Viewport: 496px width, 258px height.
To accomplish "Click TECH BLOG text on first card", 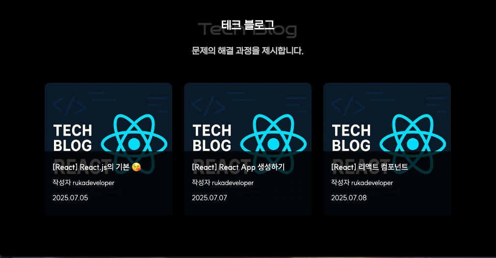I will pos(73,138).
